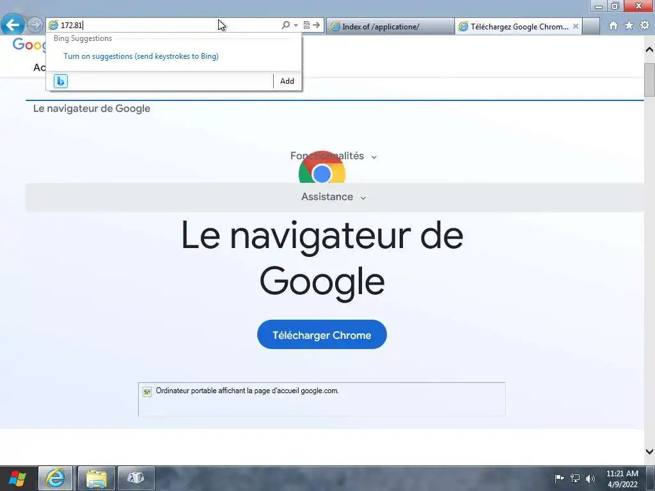655x491 pixels.
Task: Open a blank new tab
Action: coord(590,26)
